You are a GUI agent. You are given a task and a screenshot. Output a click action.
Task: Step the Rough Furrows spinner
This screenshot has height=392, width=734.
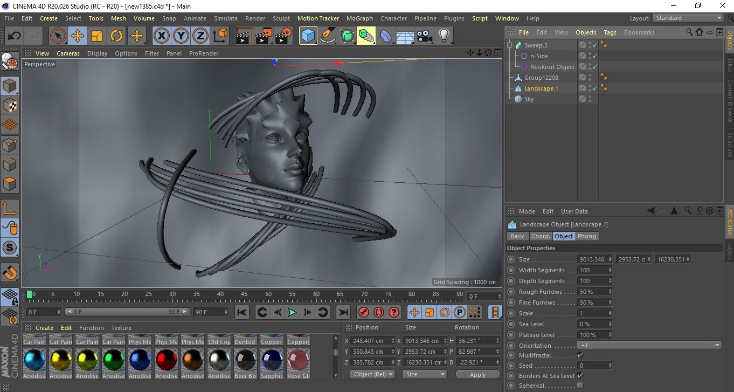[610, 292]
